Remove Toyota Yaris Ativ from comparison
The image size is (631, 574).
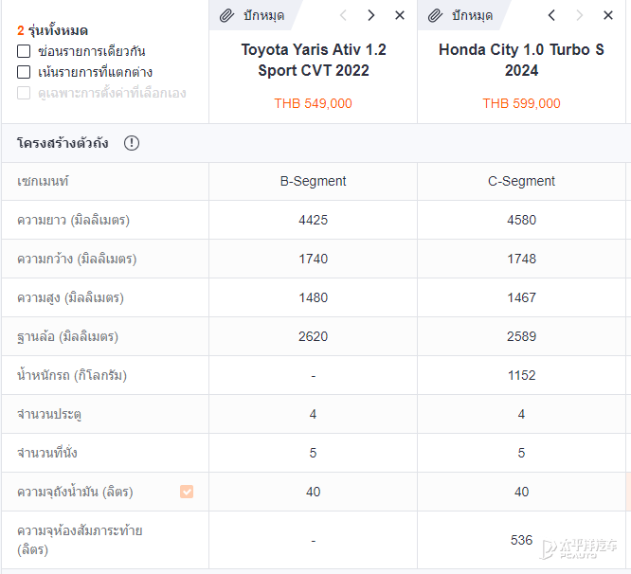tap(400, 15)
